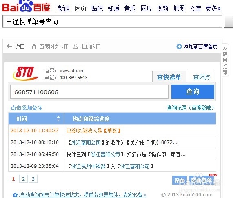Focus the Baidu search box
The image size is (233, 198).
click(x=112, y=21)
